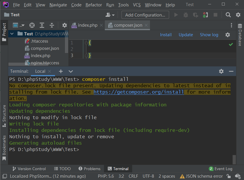Select composer.json in project tree

pyautogui.click(x=42, y=48)
